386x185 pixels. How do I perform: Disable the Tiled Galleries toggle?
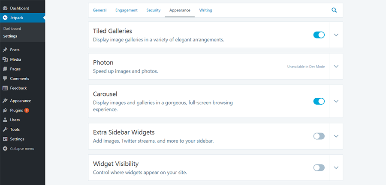pyautogui.click(x=319, y=35)
